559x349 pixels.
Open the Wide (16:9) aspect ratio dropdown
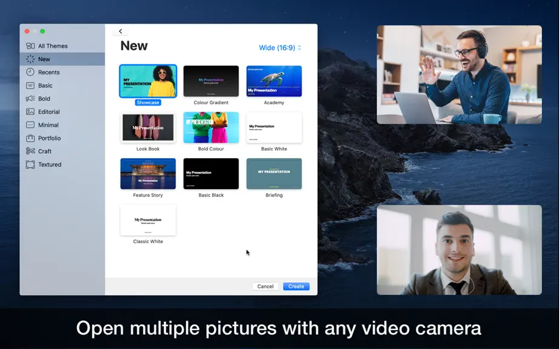[280, 48]
